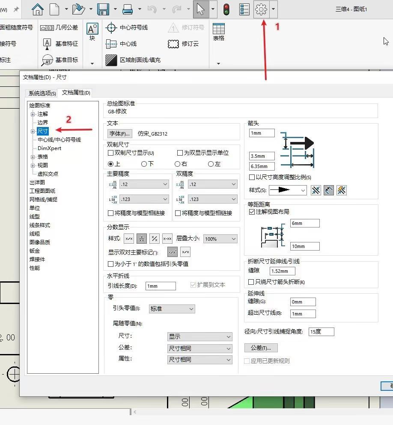Screen dimensions: 393x425
Task: Select 中心线/中心符号线 tree item
Action: pos(59,139)
